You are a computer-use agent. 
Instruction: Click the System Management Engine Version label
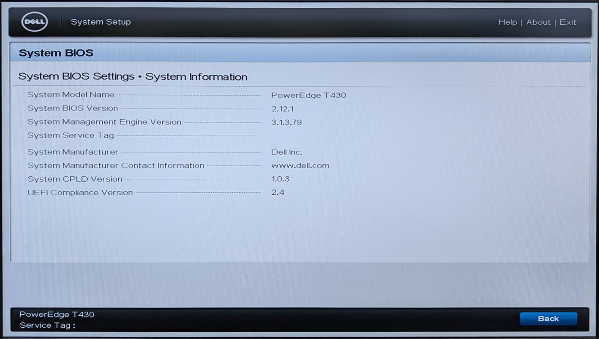click(x=104, y=122)
